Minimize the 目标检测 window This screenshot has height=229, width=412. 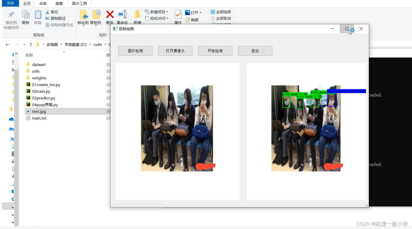[332, 29]
